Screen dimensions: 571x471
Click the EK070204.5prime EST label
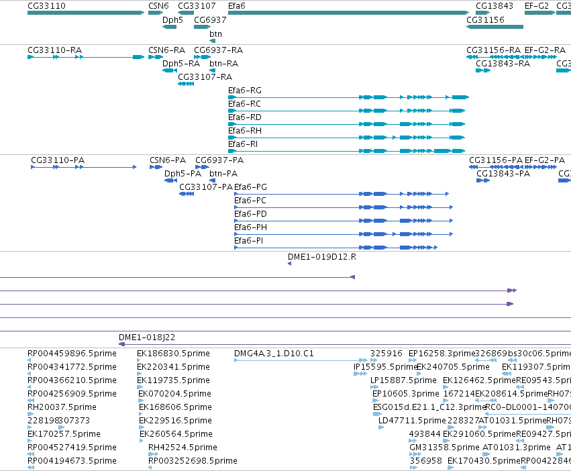pos(175,393)
